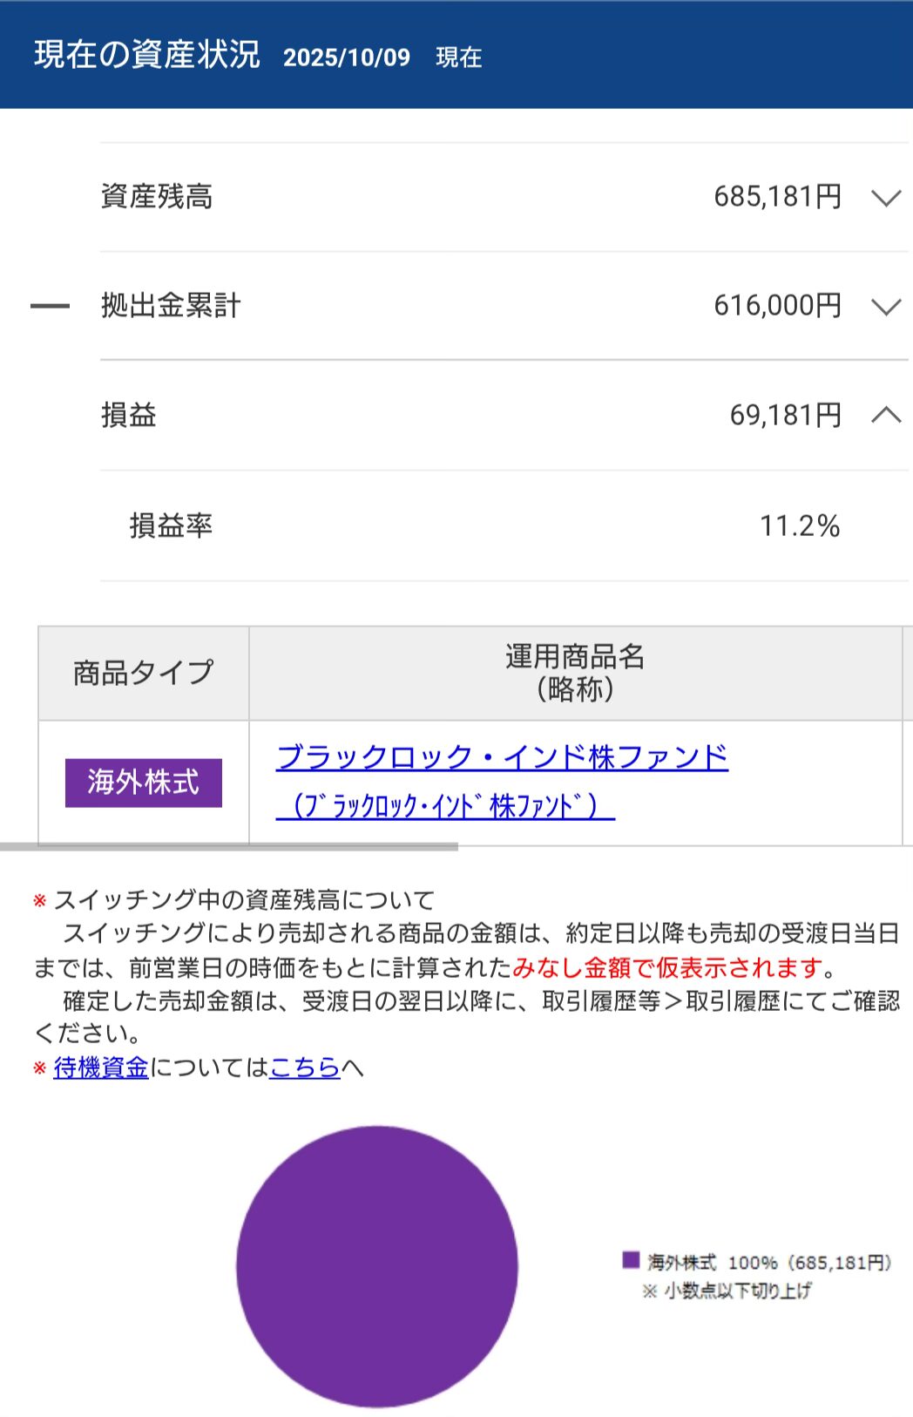
Task: Click the red asterisk before 待機資金
Action: coord(39,1068)
